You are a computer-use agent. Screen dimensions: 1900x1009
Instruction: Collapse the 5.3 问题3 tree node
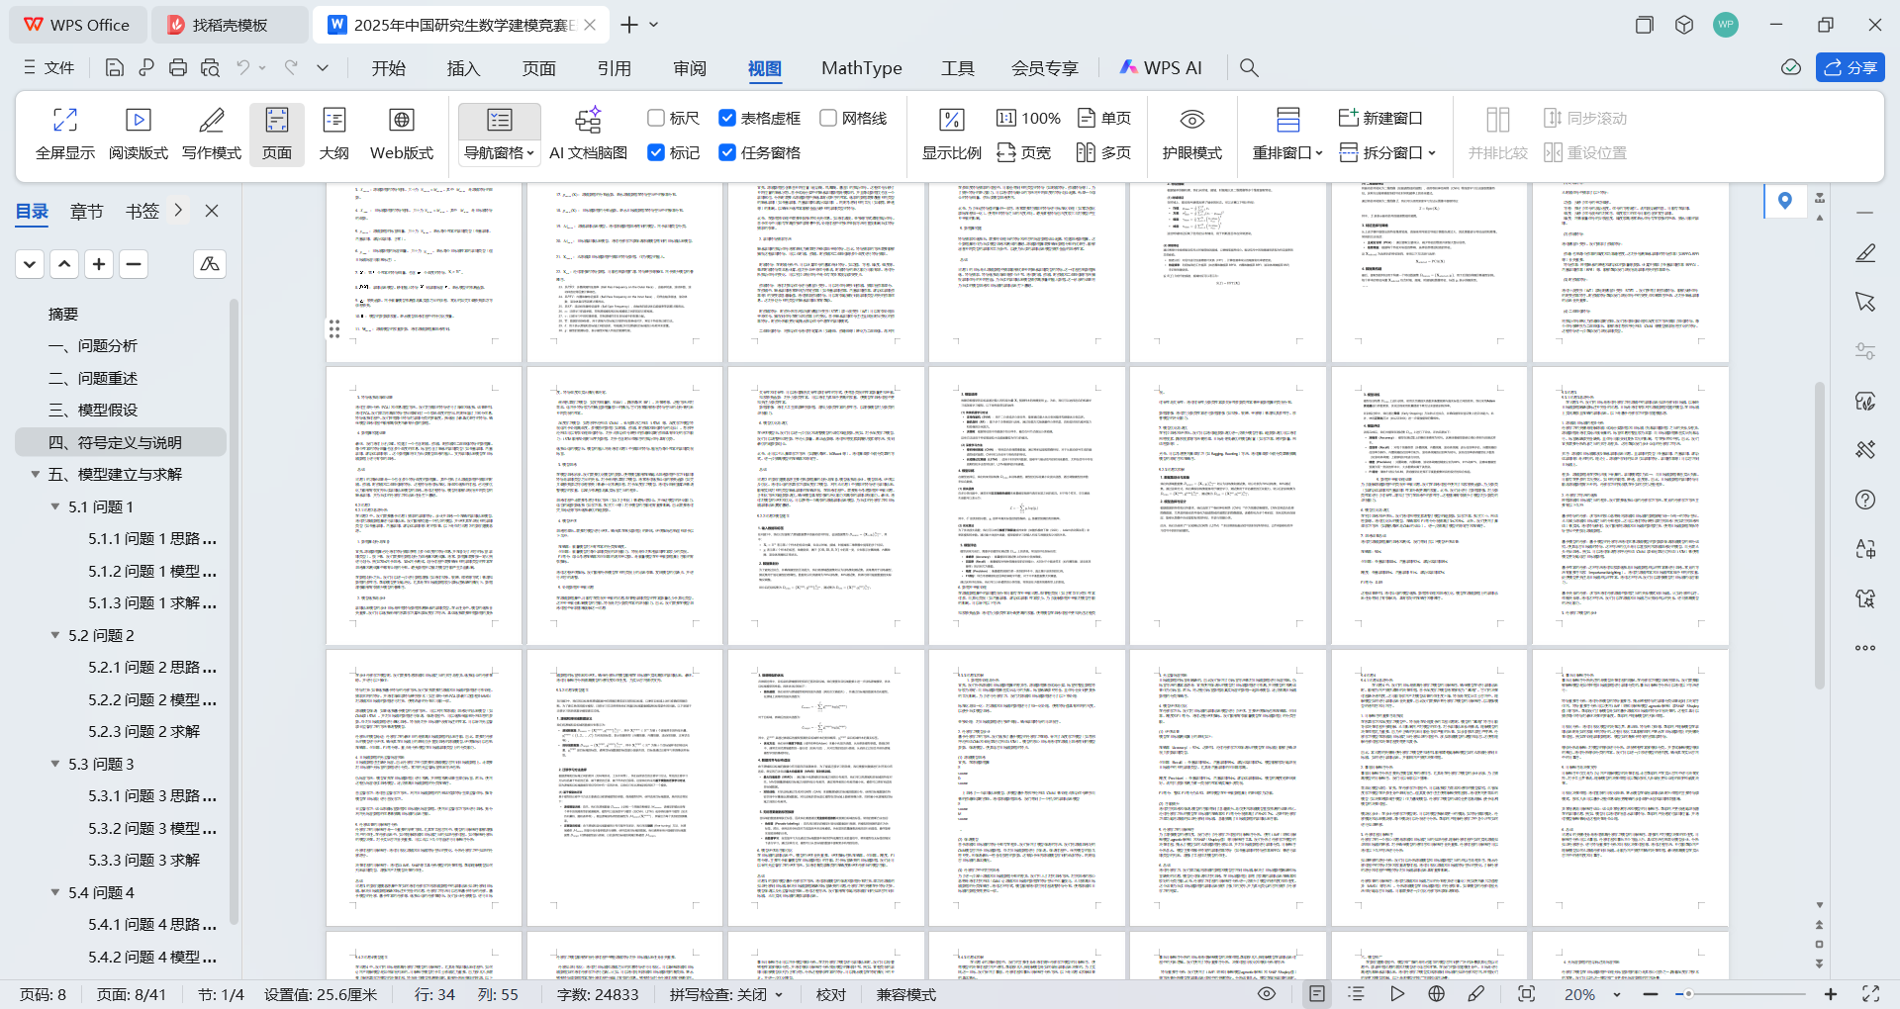55,764
